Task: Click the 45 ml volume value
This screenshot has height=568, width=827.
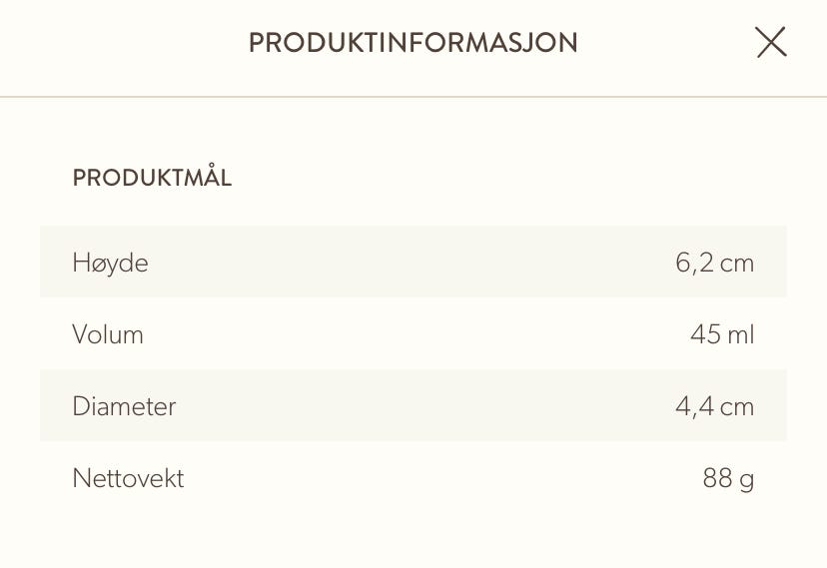Action: 722,334
